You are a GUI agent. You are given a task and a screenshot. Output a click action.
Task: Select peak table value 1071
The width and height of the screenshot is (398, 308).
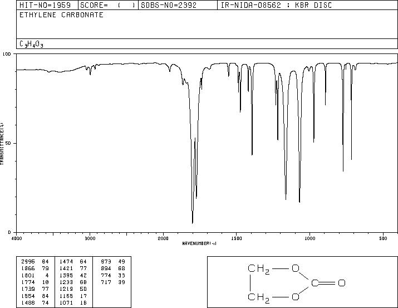[66, 303]
